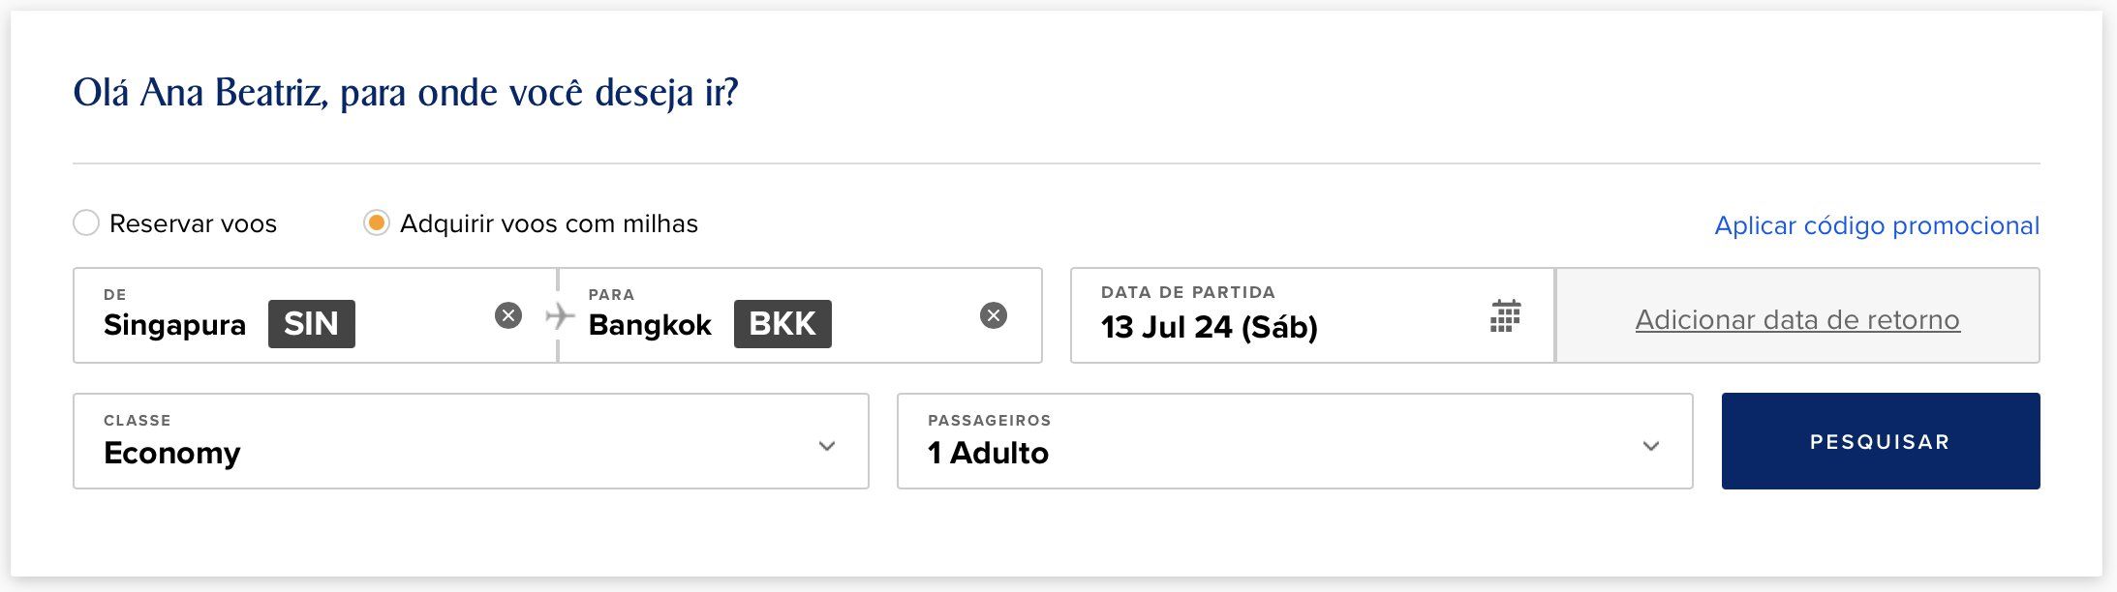Viewport: 2117px width, 592px height.
Task: Edit the De origin field Singapura
Action: pos(315,315)
